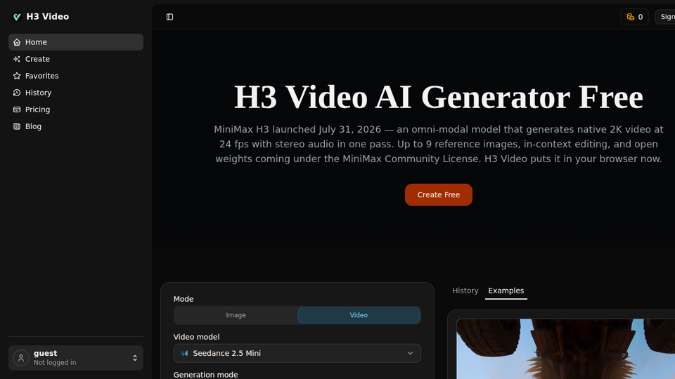Viewport: 675px width, 379px height.
Task: Select Image mode
Action: pos(236,315)
